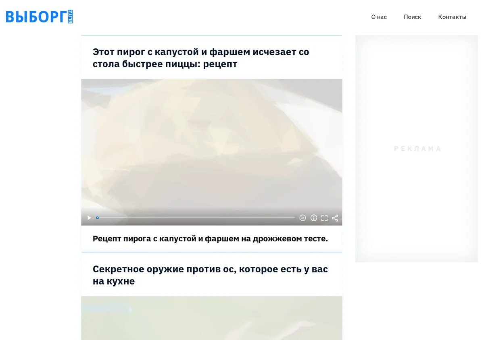Go to 'Поиск' page
Viewport: 484px width, 340px height.
click(412, 17)
